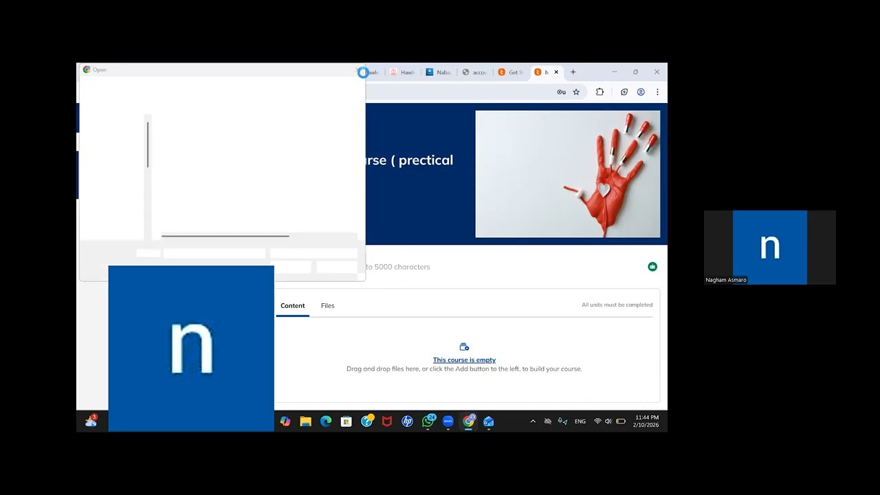Click the horizontal scrollbar in the Open dialog
Viewport: 880px width, 495px height.
pos(225,236)
